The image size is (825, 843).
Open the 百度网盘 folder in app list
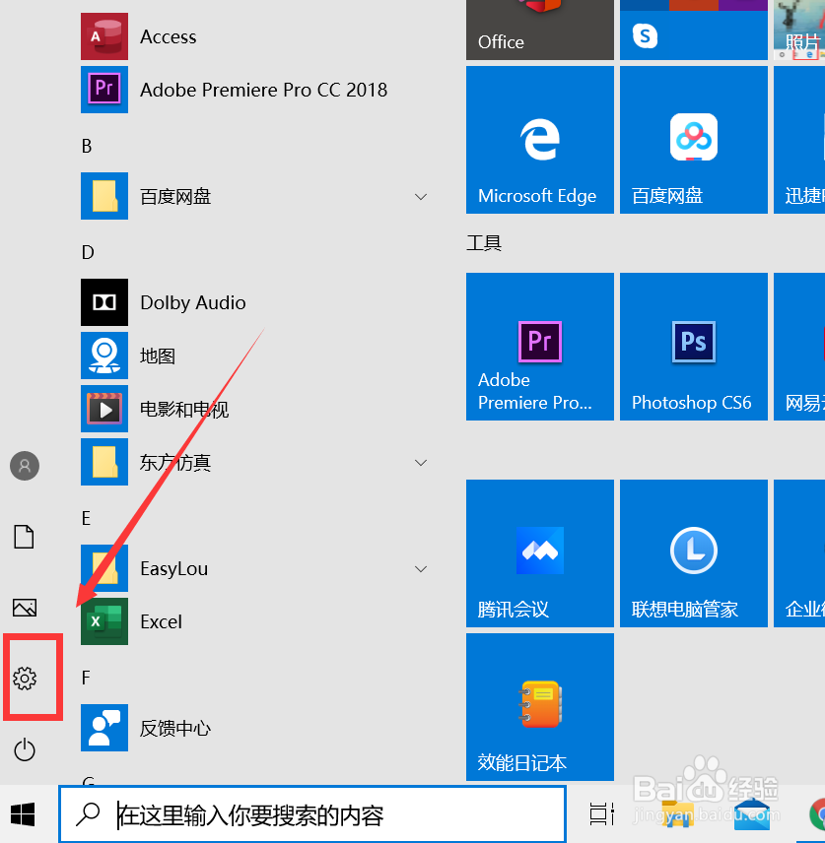coord(258,196)
